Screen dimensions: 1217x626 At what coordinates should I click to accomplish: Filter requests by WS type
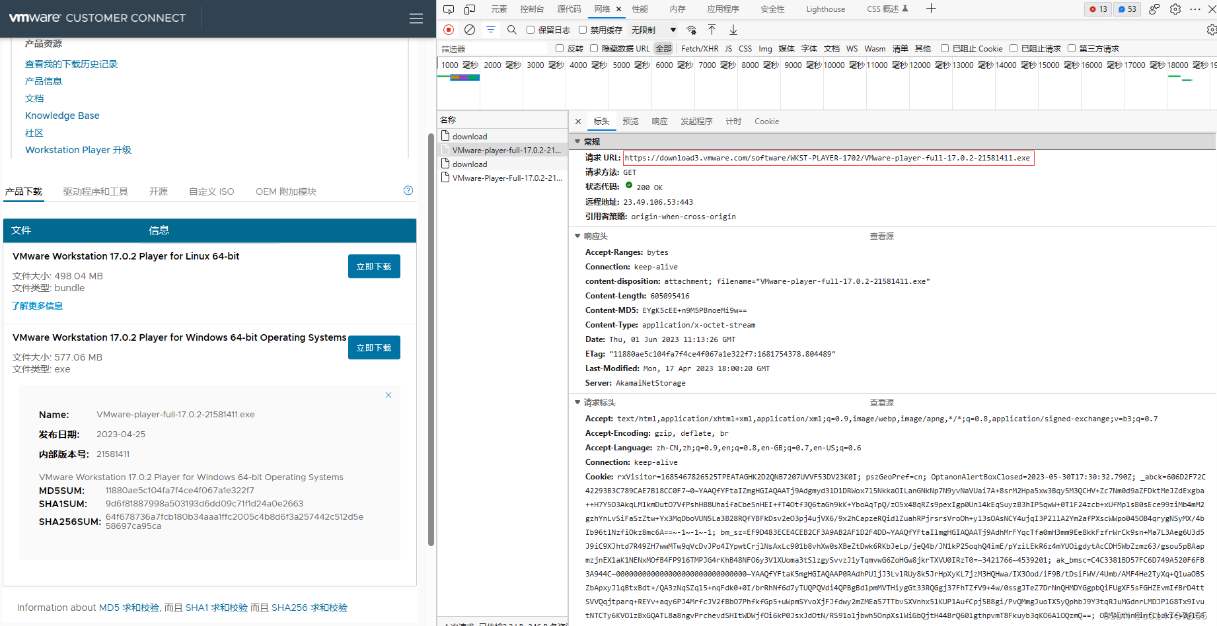point(852,48)
